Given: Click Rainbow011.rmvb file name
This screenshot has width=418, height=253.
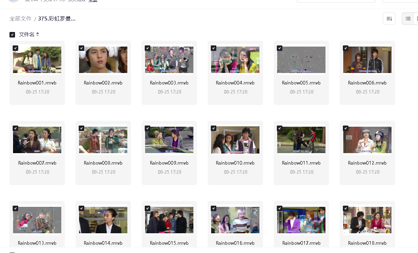Looking at the screenshot, I should (301, 163).
